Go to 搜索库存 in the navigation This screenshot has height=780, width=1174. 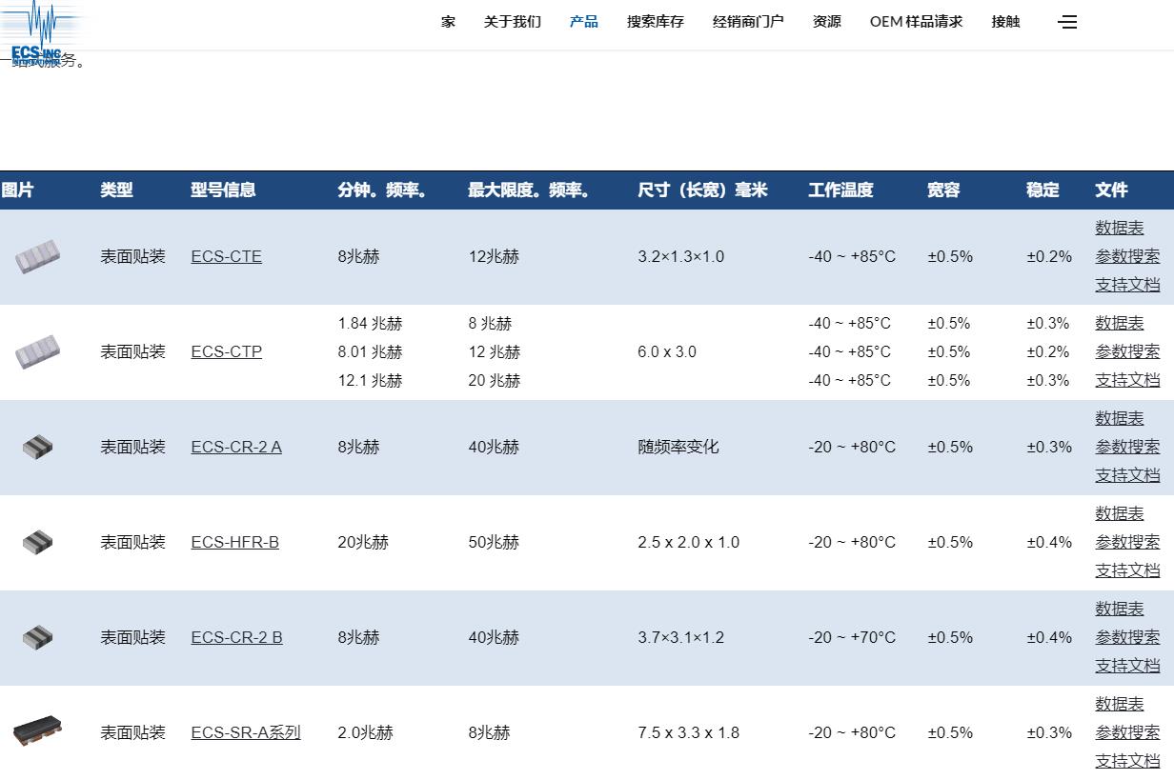(x=655, y=22)
